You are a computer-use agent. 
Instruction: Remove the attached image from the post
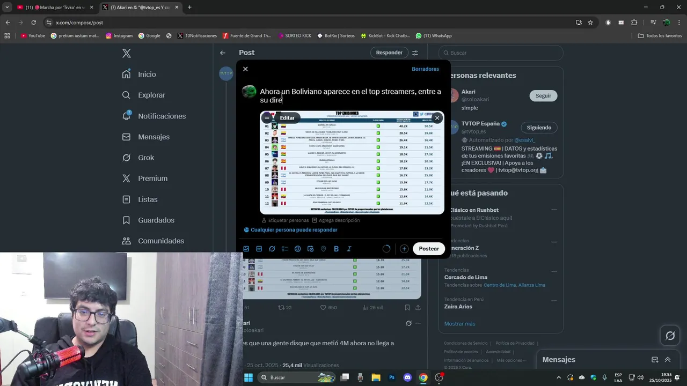pyautogui.click(x=437, y=118)
